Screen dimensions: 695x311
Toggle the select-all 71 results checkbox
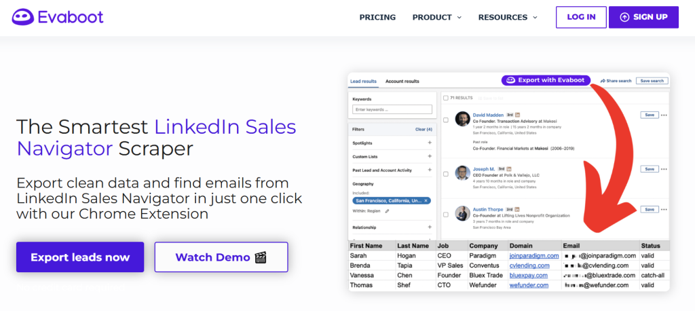446,98
